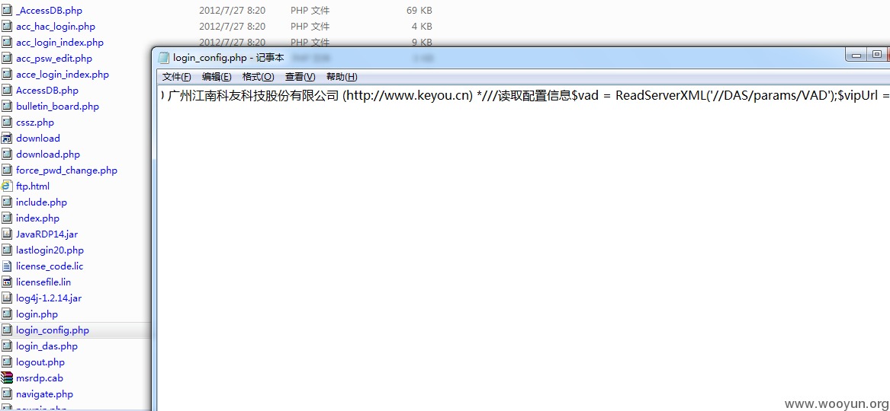Select the license_code.lic file icon
890x411 pixels.
tap(8, 266)
